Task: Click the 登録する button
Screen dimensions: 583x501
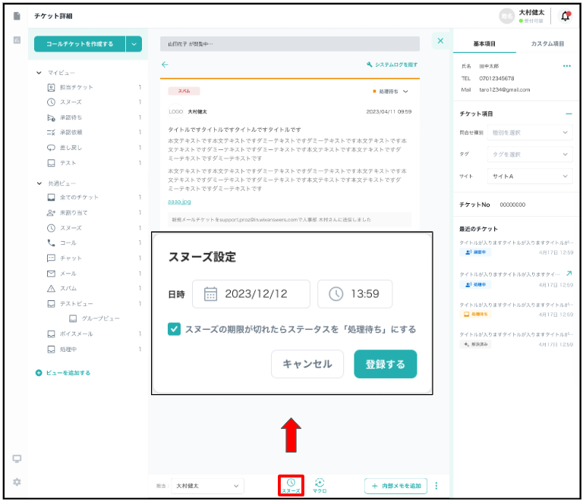Action: point(385,364)
